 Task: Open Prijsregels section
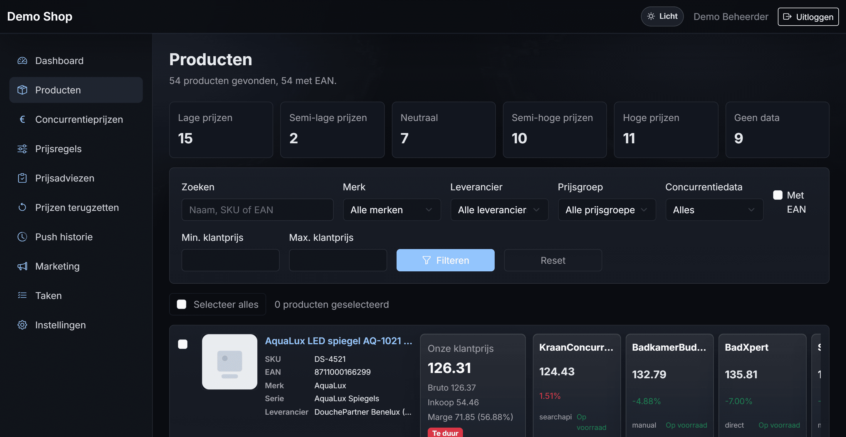tap(76, 149)
